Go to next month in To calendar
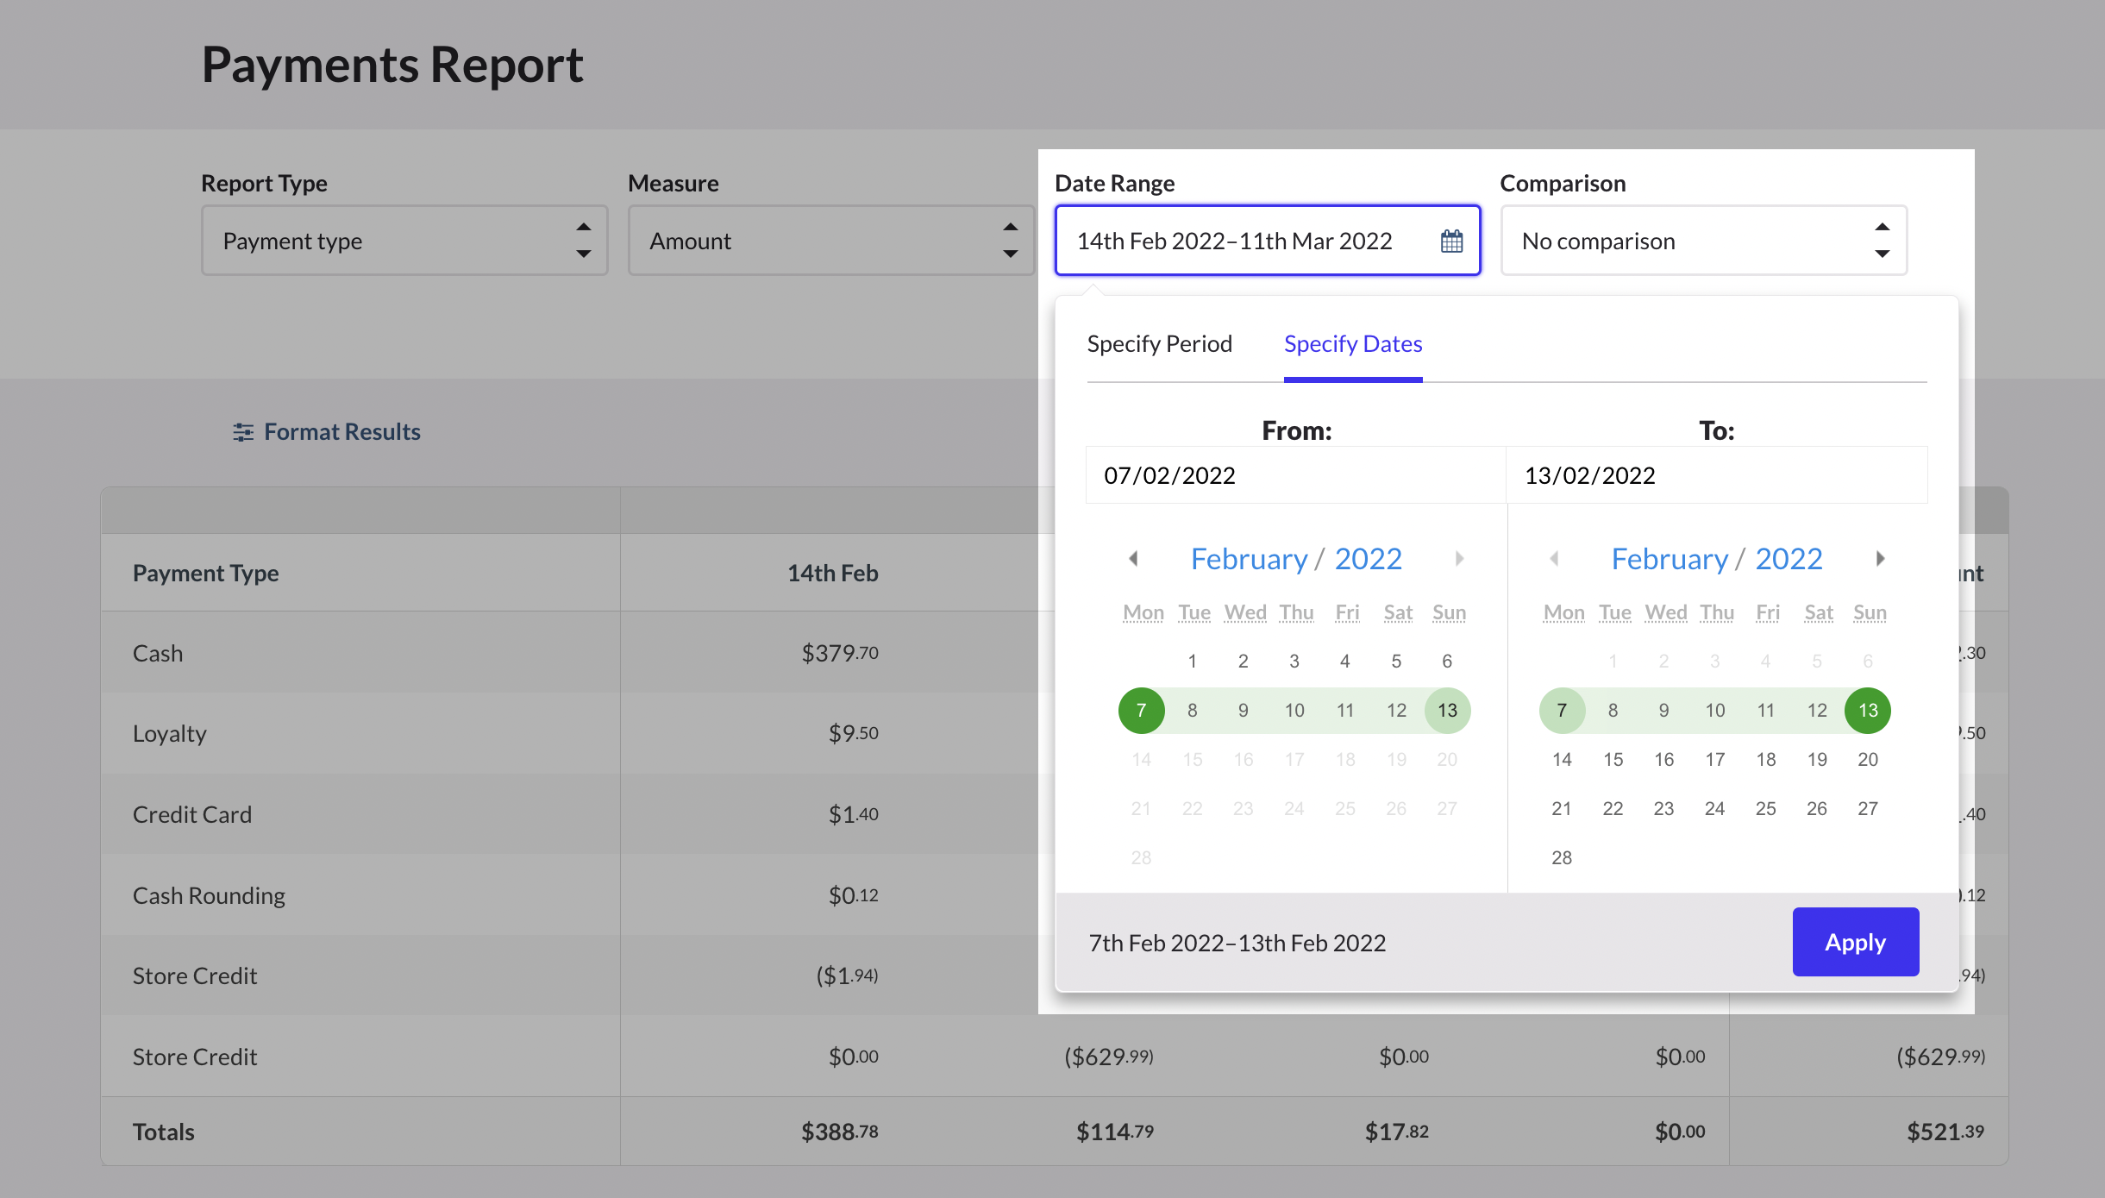This screenshot has width=2105, height=1198. (1880, 559)
